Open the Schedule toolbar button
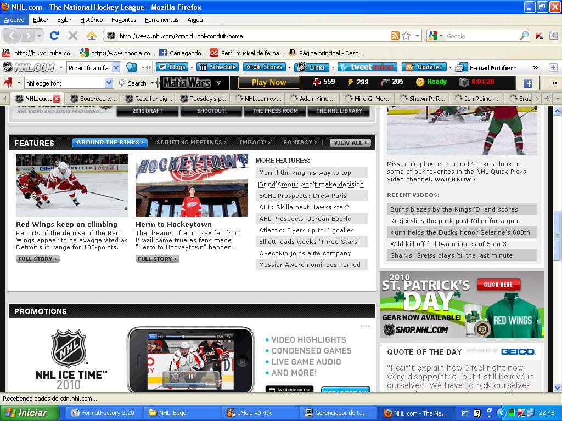This screenshot has width=562, height=421. click(x=218, y=67)
